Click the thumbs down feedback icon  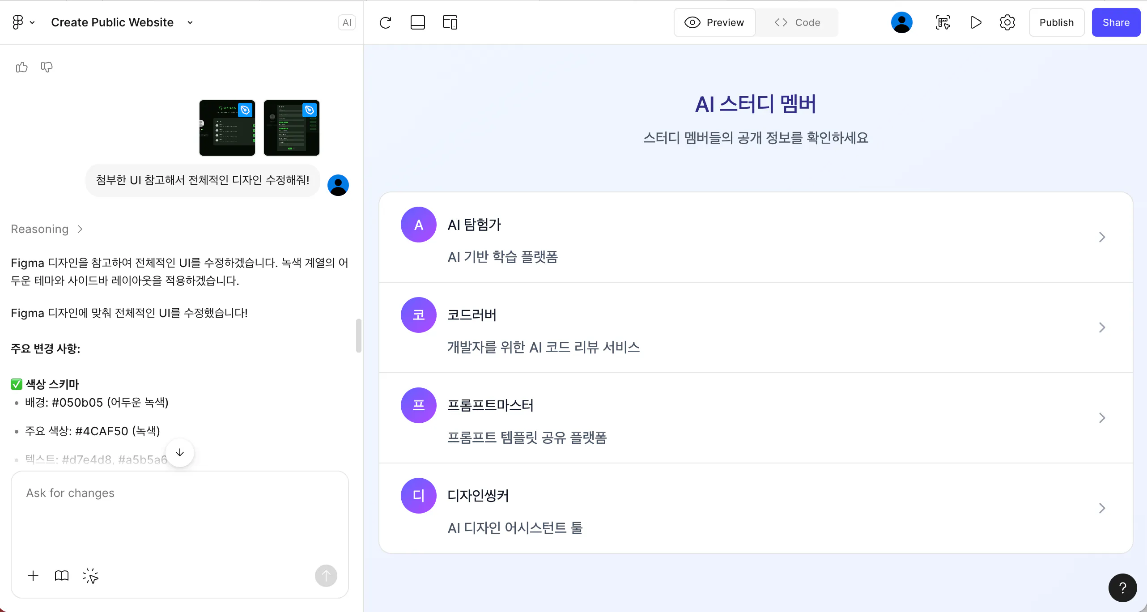(47, 67)
